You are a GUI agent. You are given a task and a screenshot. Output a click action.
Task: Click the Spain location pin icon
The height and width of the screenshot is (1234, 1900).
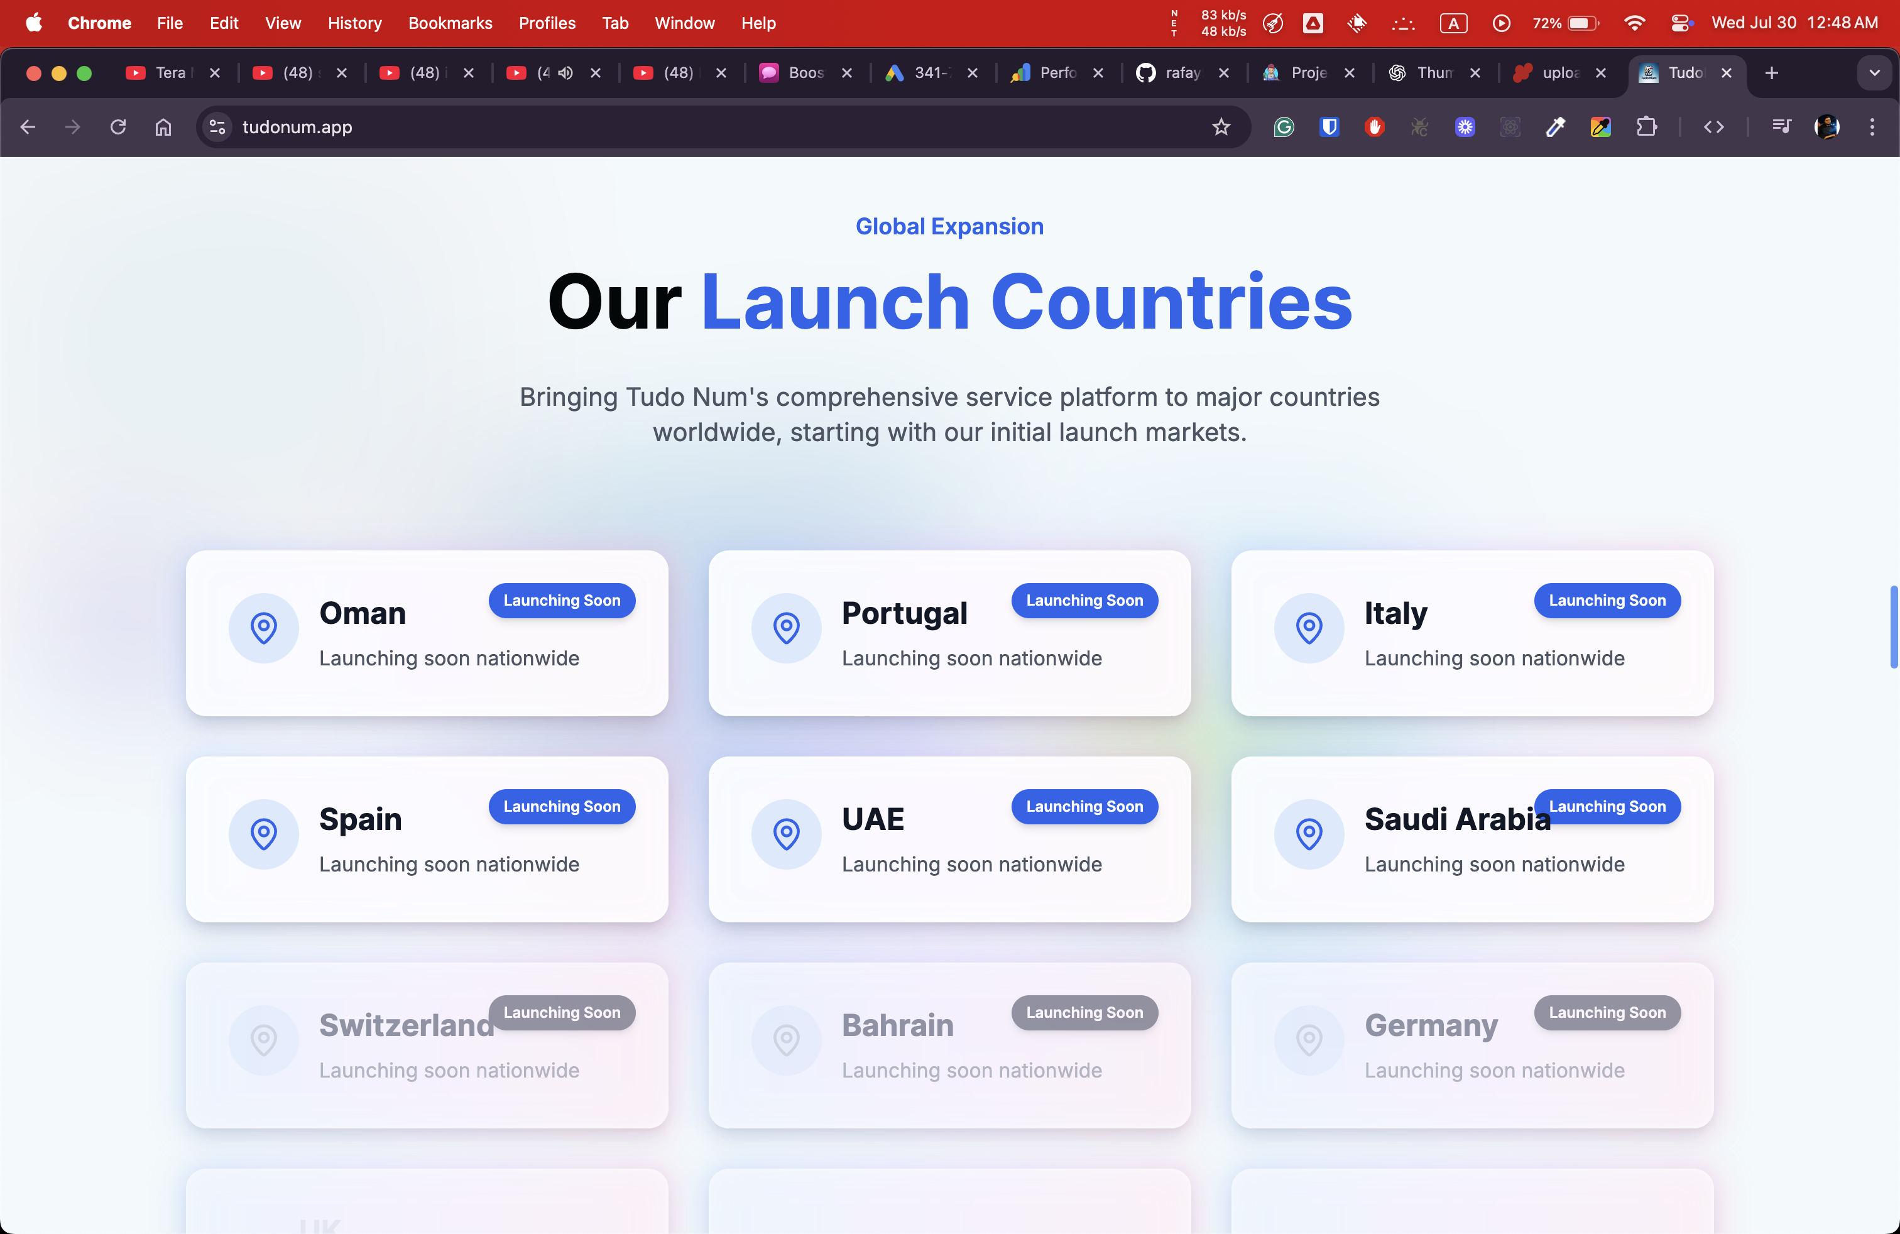pos(263,833)
